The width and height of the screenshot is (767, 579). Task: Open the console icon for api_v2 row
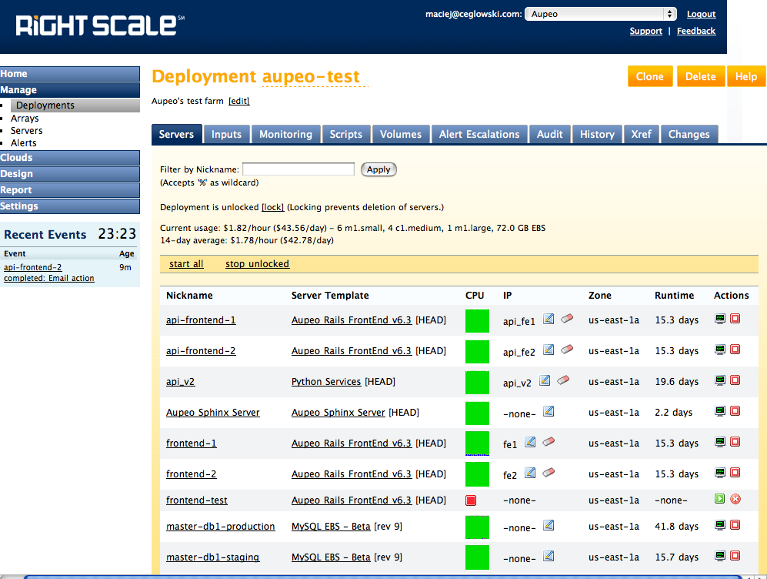click(x=719, y=380)
